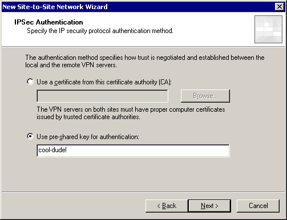This screenshot has height=220, width=287.
Task: Cancel the wizard
Action: coord(258,206)
